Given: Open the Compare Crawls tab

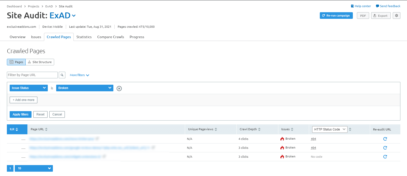Looking at the screenshot, I should (x=111, y=37).
